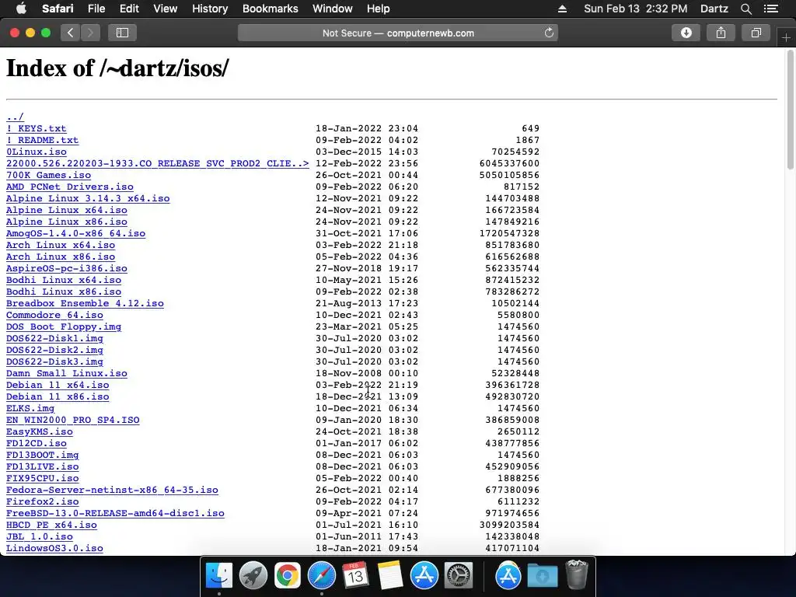Download 0Linux.iso
Screen dimensions: 796x597
36,152
